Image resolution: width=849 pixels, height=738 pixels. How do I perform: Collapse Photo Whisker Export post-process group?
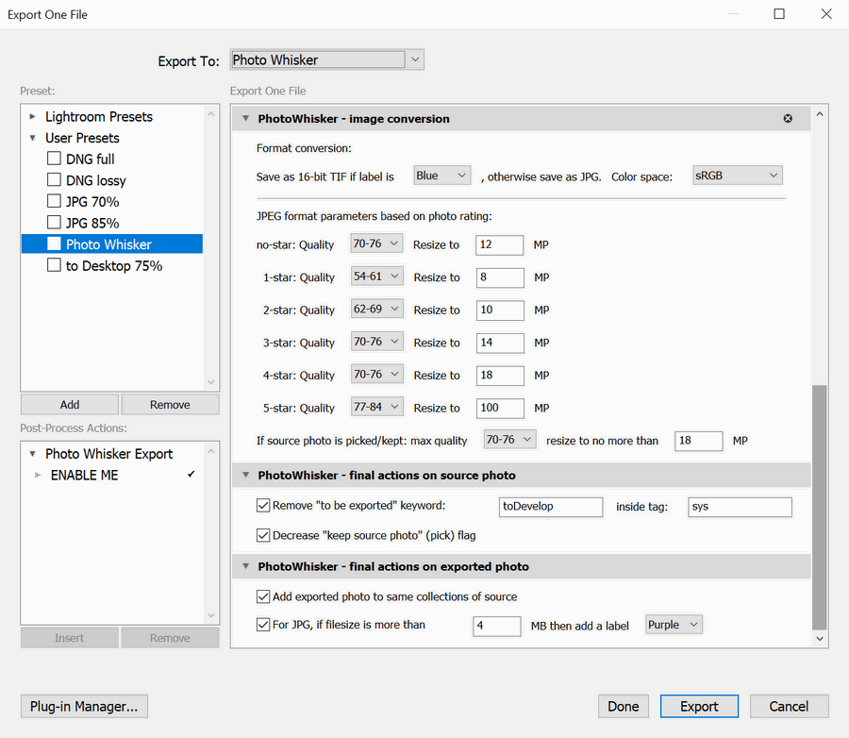click(x=32, y=454)
